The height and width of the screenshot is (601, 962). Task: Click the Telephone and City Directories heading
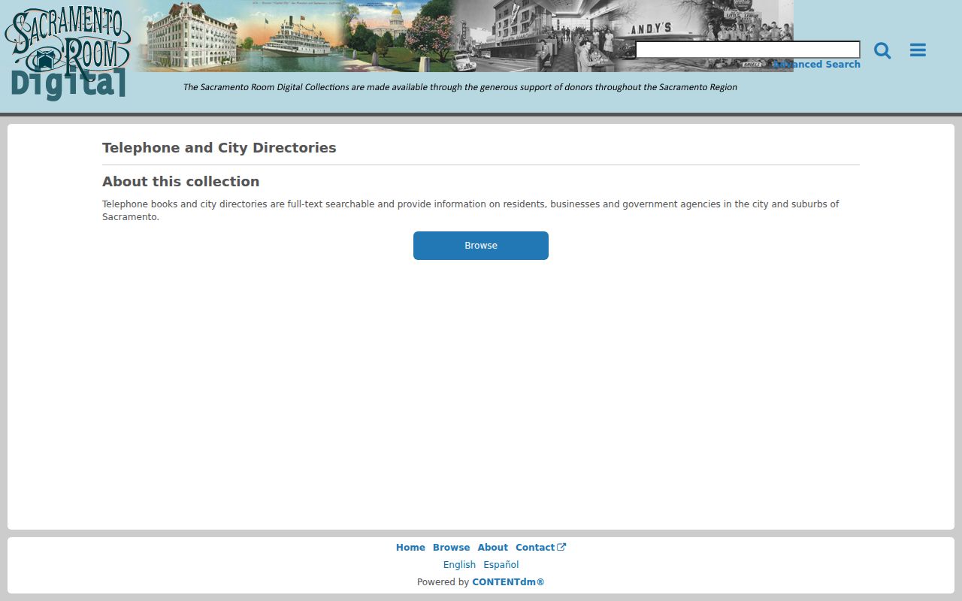click(x=219, y=148)
